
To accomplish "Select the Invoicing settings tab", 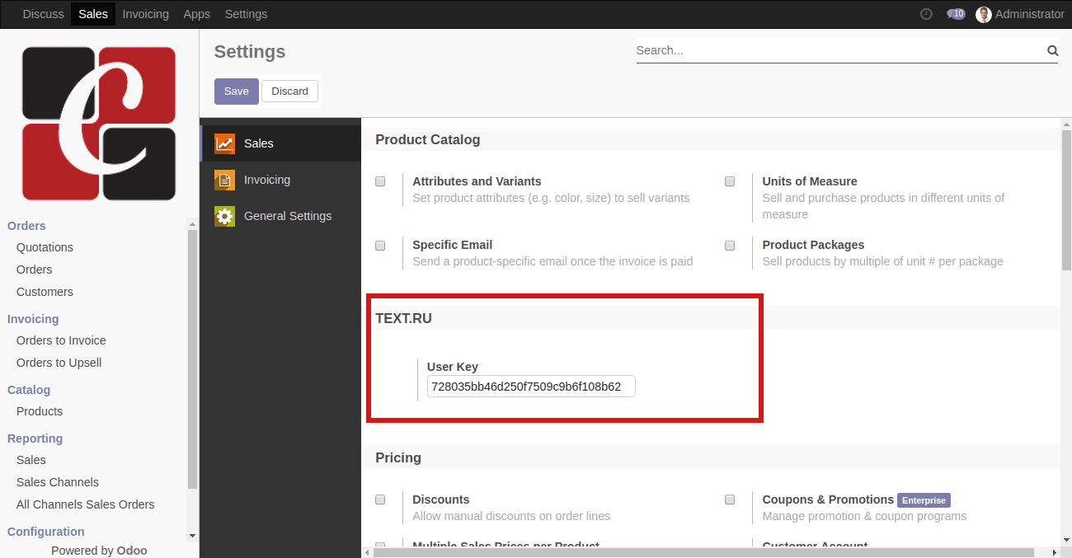I will (x=280, y=180).
